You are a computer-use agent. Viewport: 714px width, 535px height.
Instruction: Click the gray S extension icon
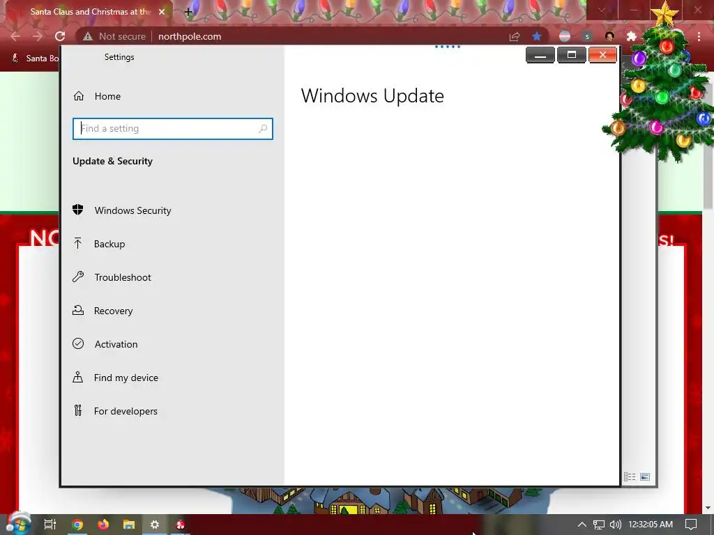click(x=587, y=36)
